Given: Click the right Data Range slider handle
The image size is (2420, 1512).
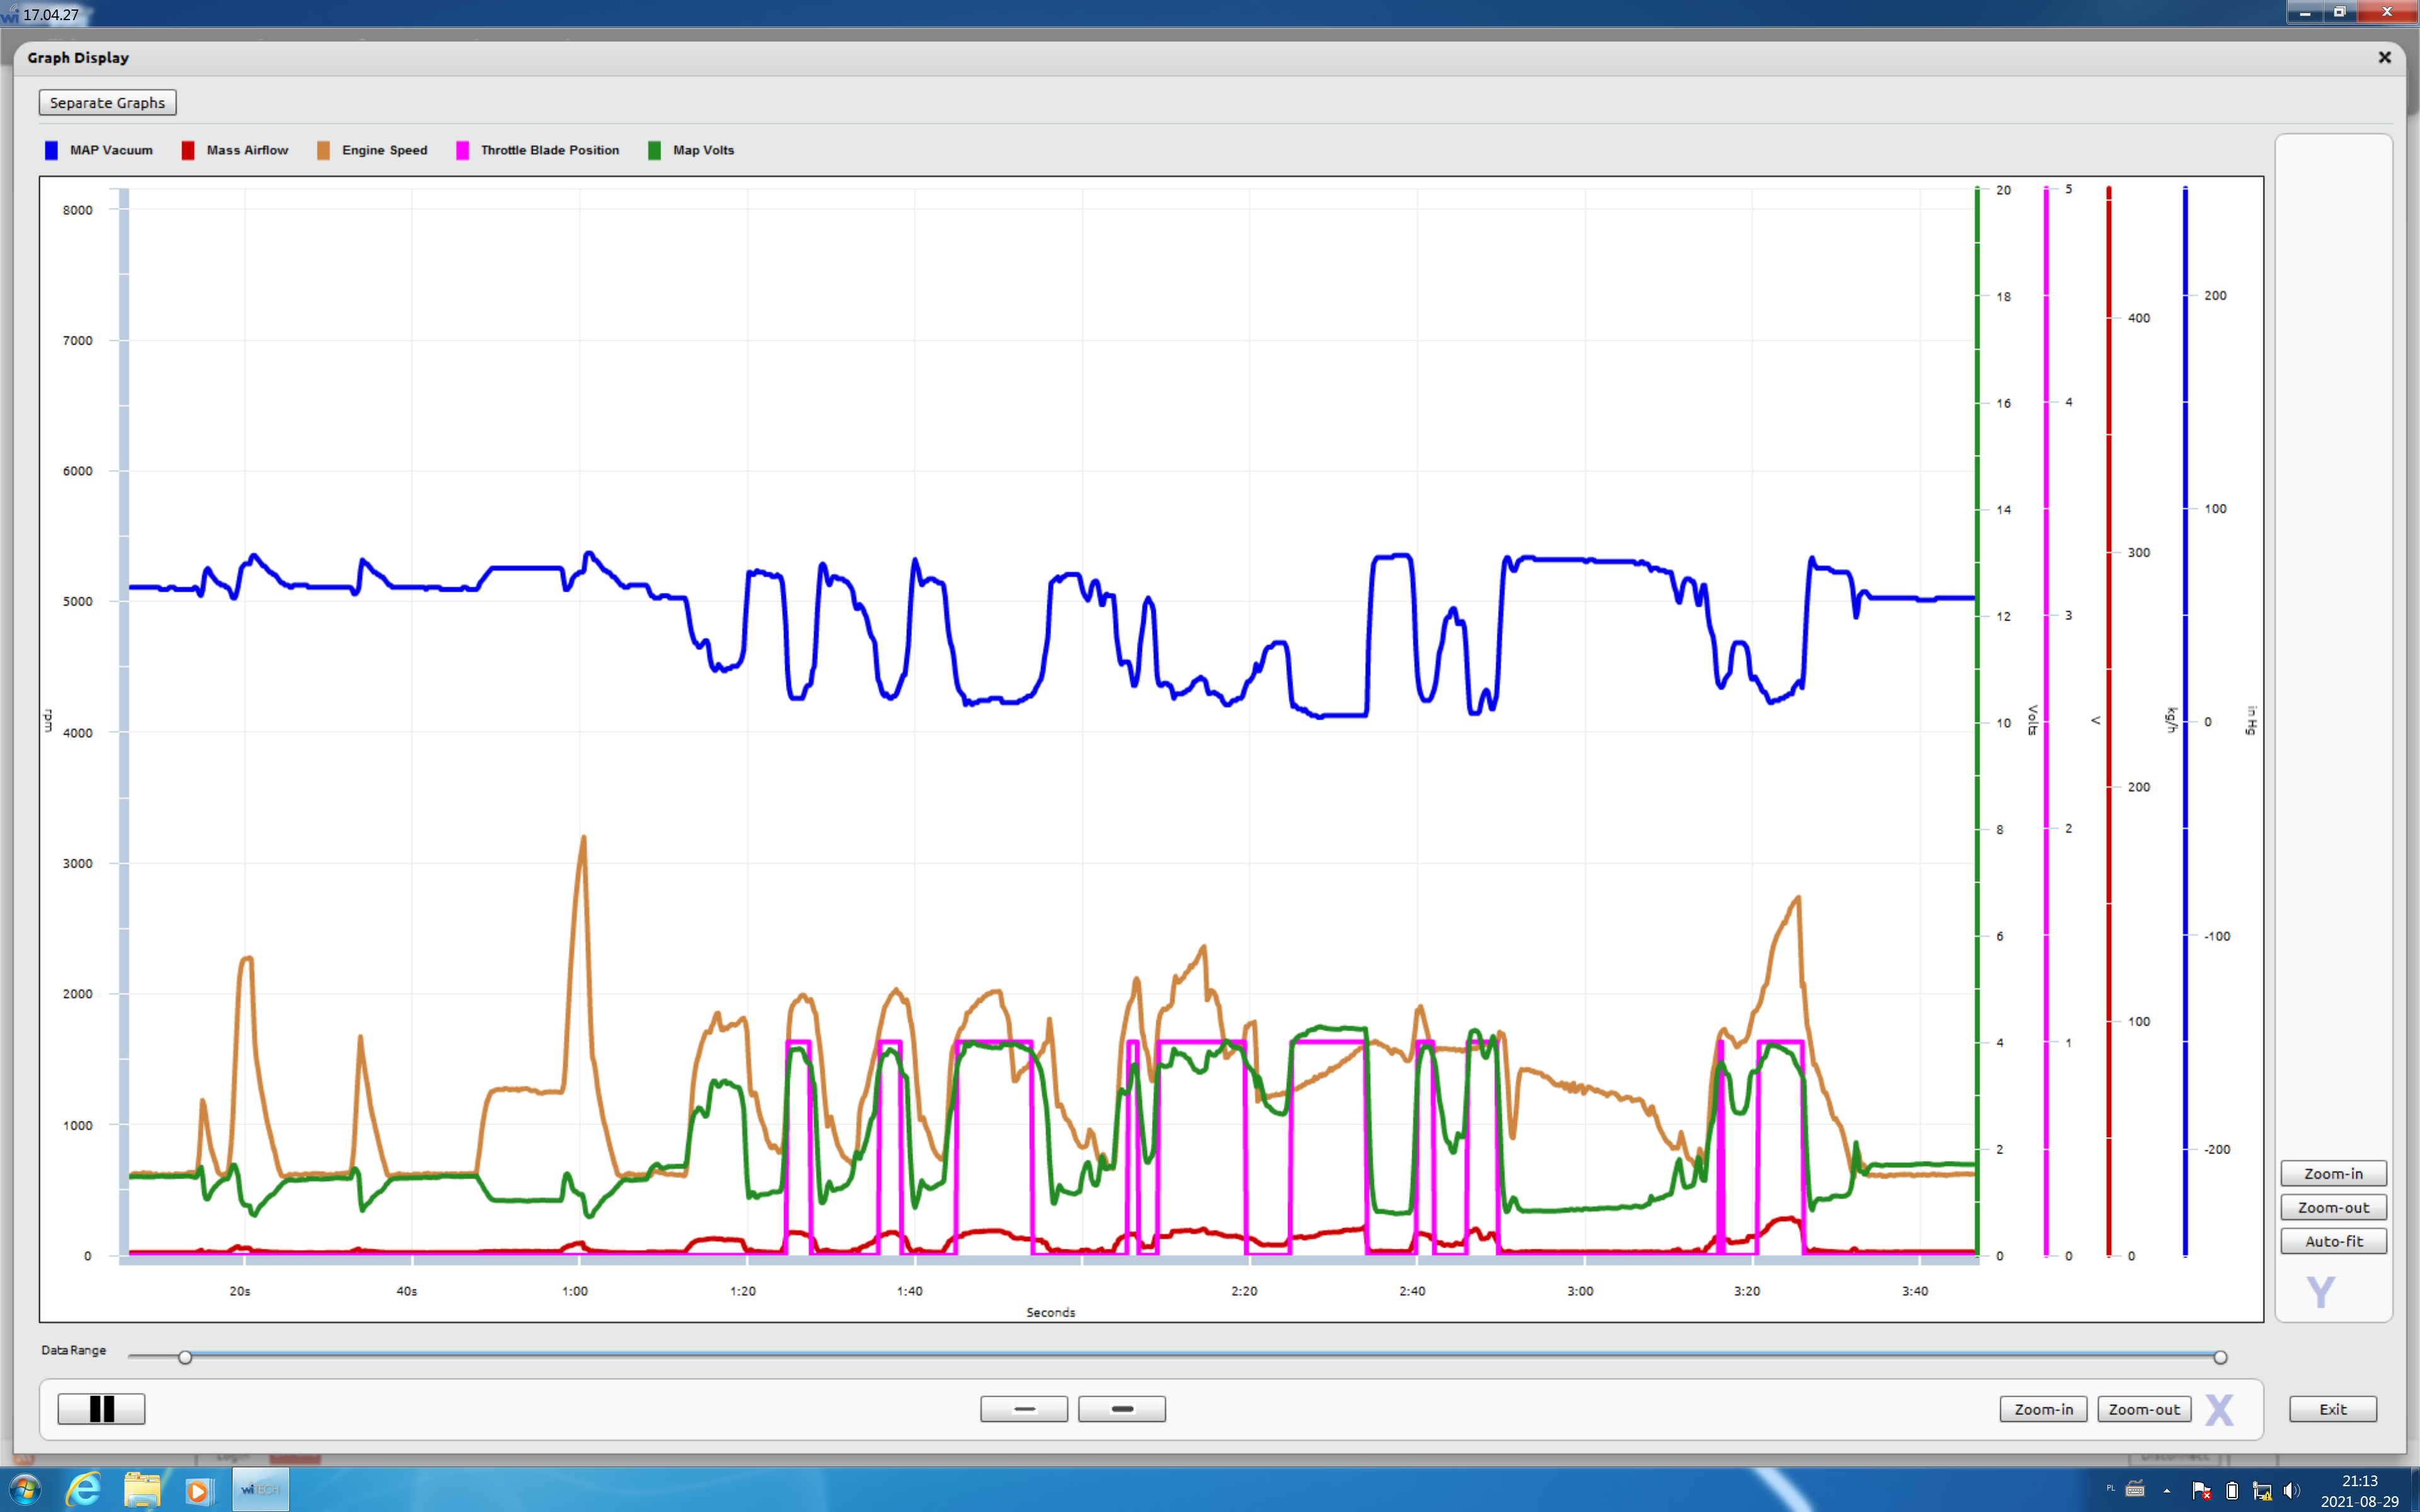Looking at the screenshot, I should pyautogui.click(x=2220, y=1357).
